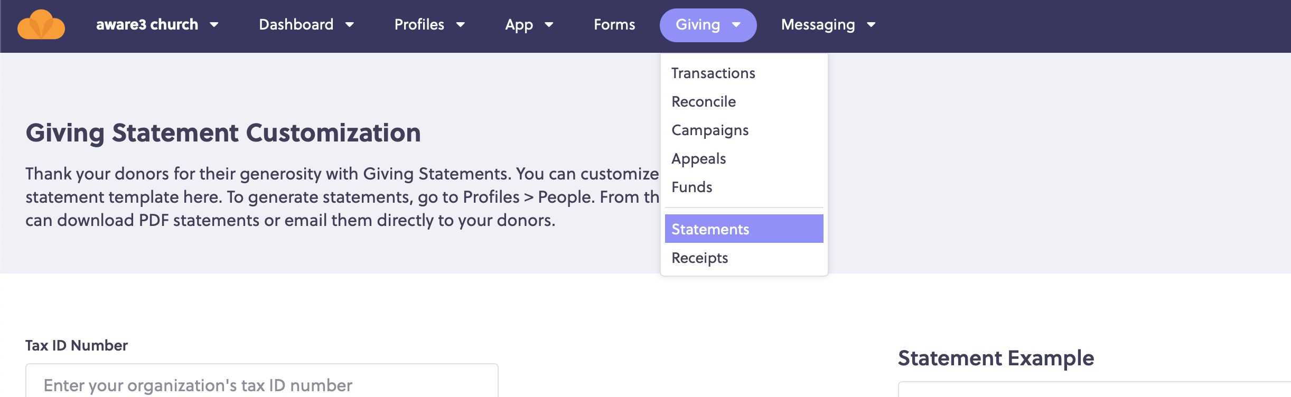Image resolution: width=1291 pixels, height=397 pixels.
Task: Expand the Messaging menu arrow
Action: (872, 25)
